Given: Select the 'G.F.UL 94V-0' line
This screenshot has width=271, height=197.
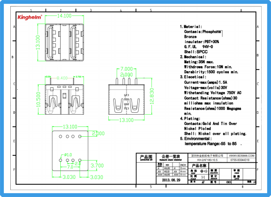Looking at the screenshot, I should click(x=198, y=47).
